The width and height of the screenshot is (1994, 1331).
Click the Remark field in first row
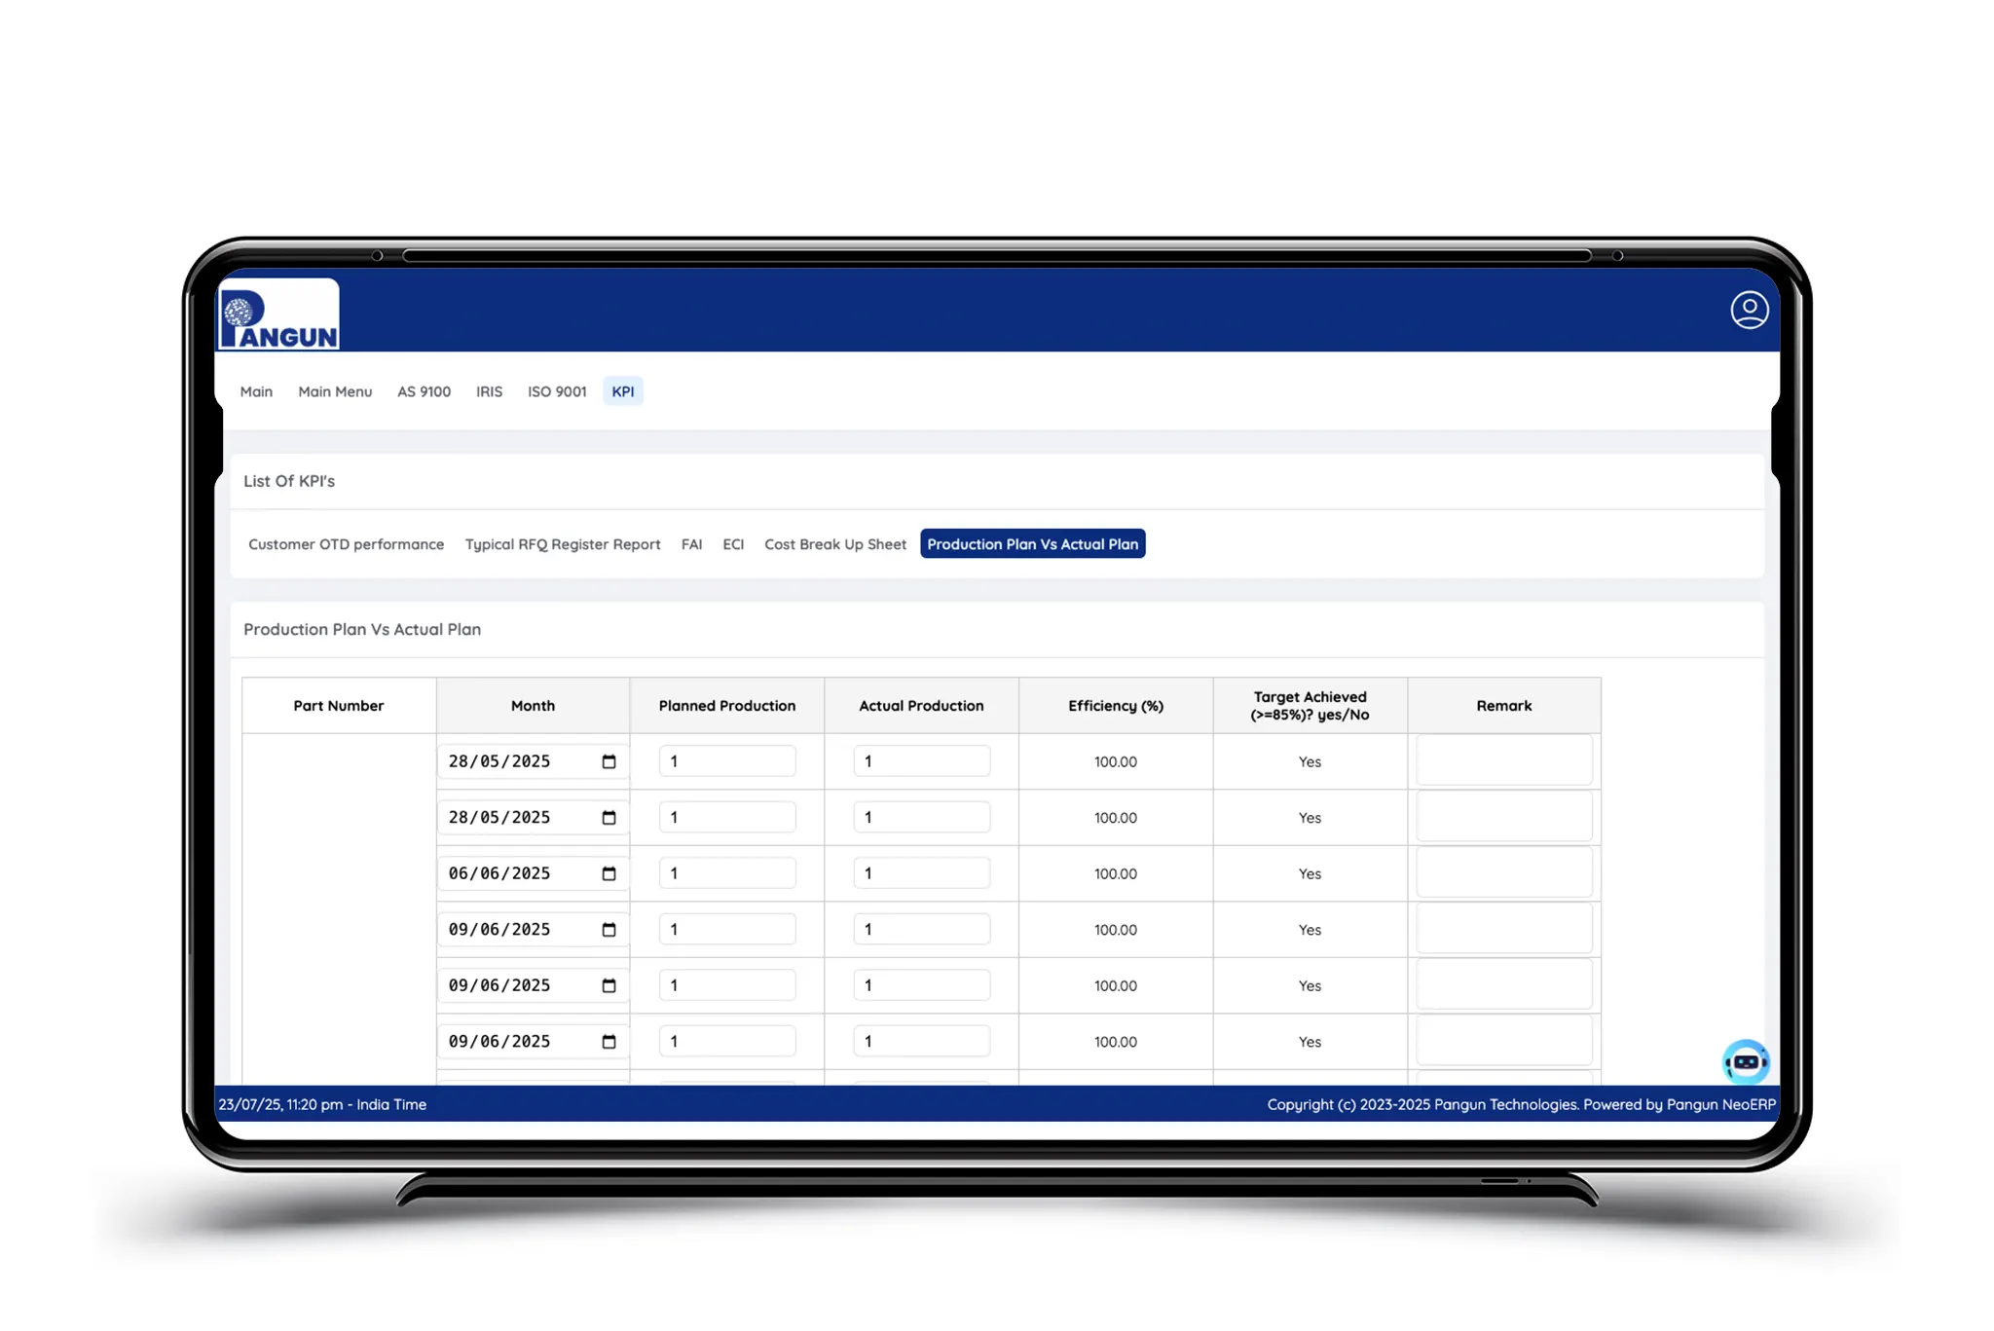pos(1503,761)
